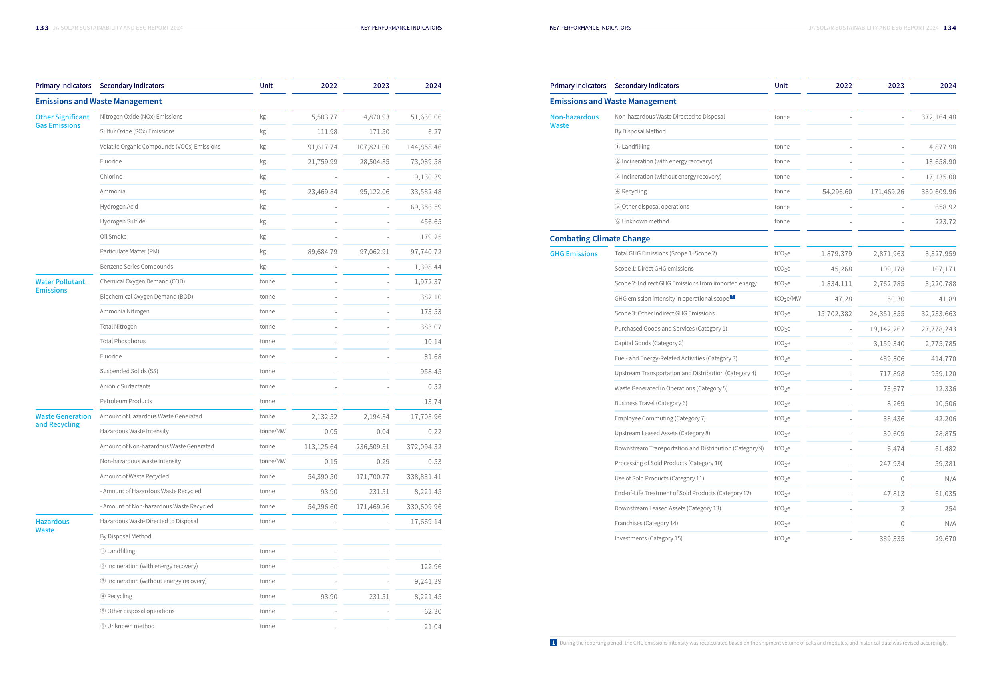992x673 pixels.
Task: Click 'Amount of Hazardous Waste Generated' label
Action: (151, 416)
